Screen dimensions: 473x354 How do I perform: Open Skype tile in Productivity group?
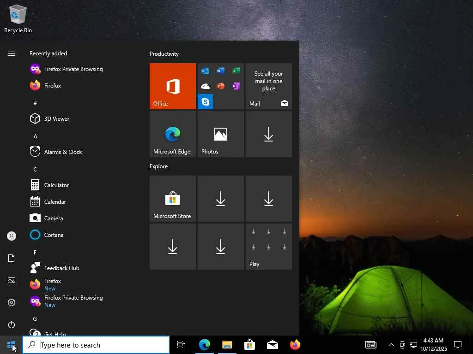206,101
